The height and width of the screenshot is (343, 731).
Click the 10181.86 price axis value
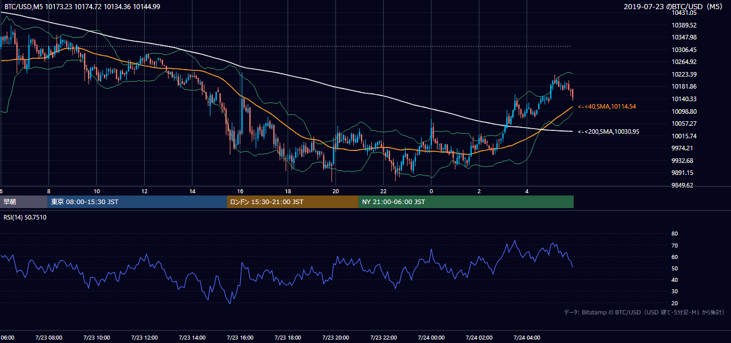pos(684,86)
